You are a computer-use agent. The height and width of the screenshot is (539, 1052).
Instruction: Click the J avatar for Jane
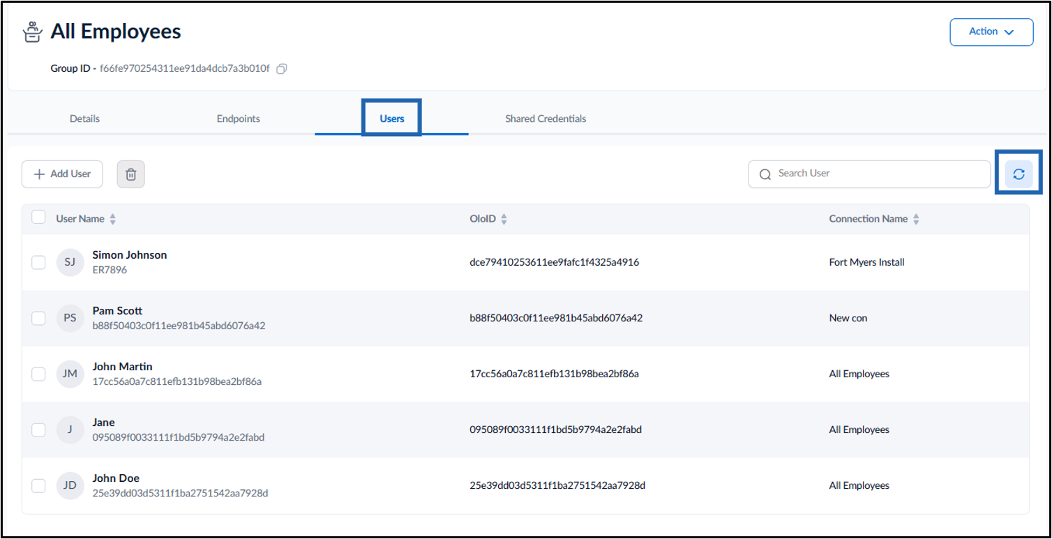[70, 430]
